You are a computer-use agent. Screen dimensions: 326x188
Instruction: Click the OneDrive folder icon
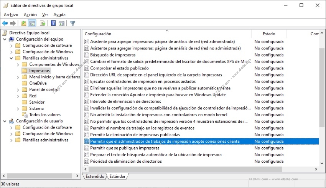click(x=24, y=83)
